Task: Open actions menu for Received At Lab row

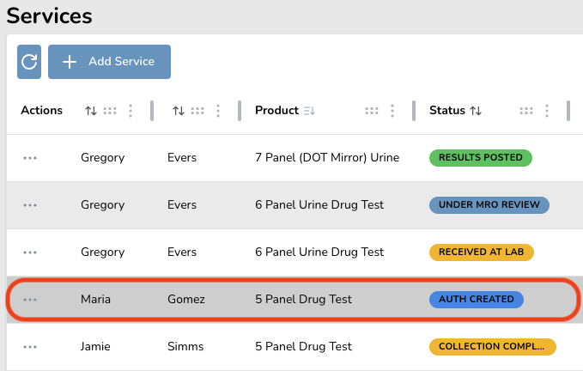Action: pyautogui.click(x=30, y=252)
